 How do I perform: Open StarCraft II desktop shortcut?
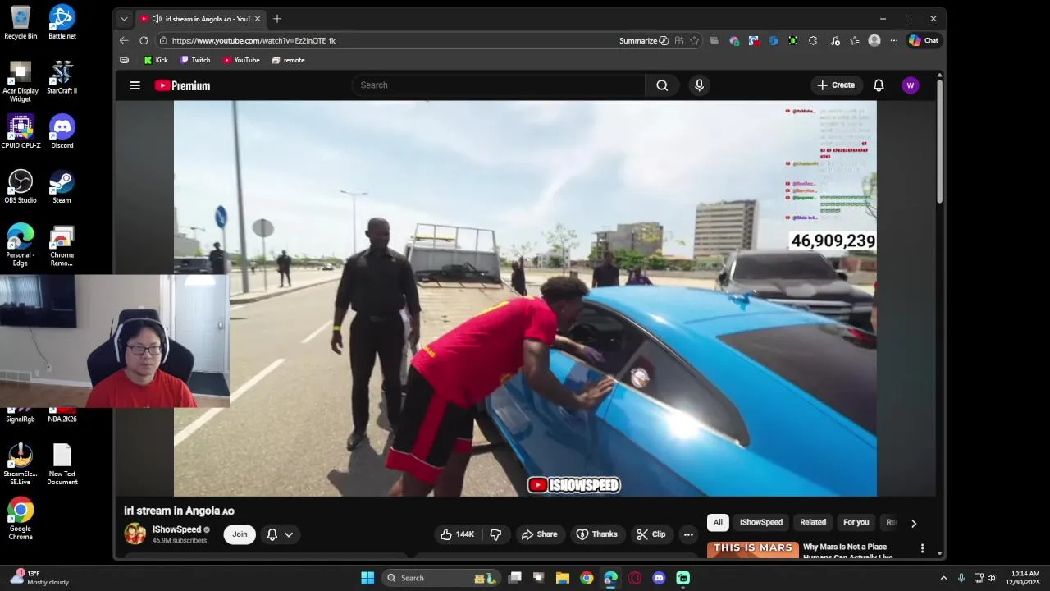point(62,76)
